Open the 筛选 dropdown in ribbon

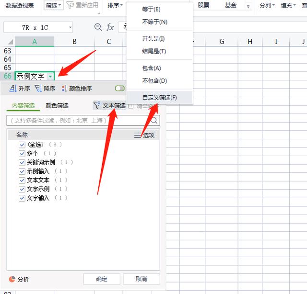[x=53, y=5]
